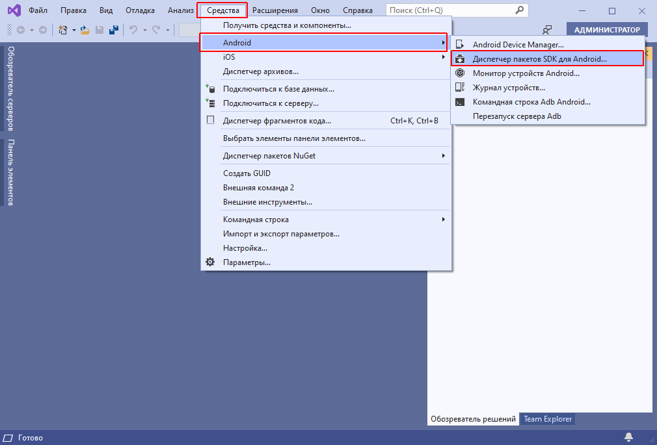
Task: Click the database connect icon
Action: point(210,89)
